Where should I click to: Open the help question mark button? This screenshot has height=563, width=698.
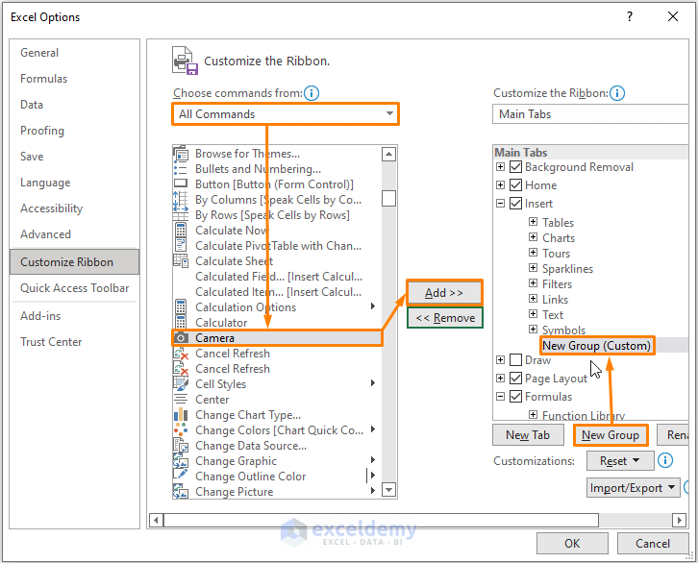(x=629, y=17)
